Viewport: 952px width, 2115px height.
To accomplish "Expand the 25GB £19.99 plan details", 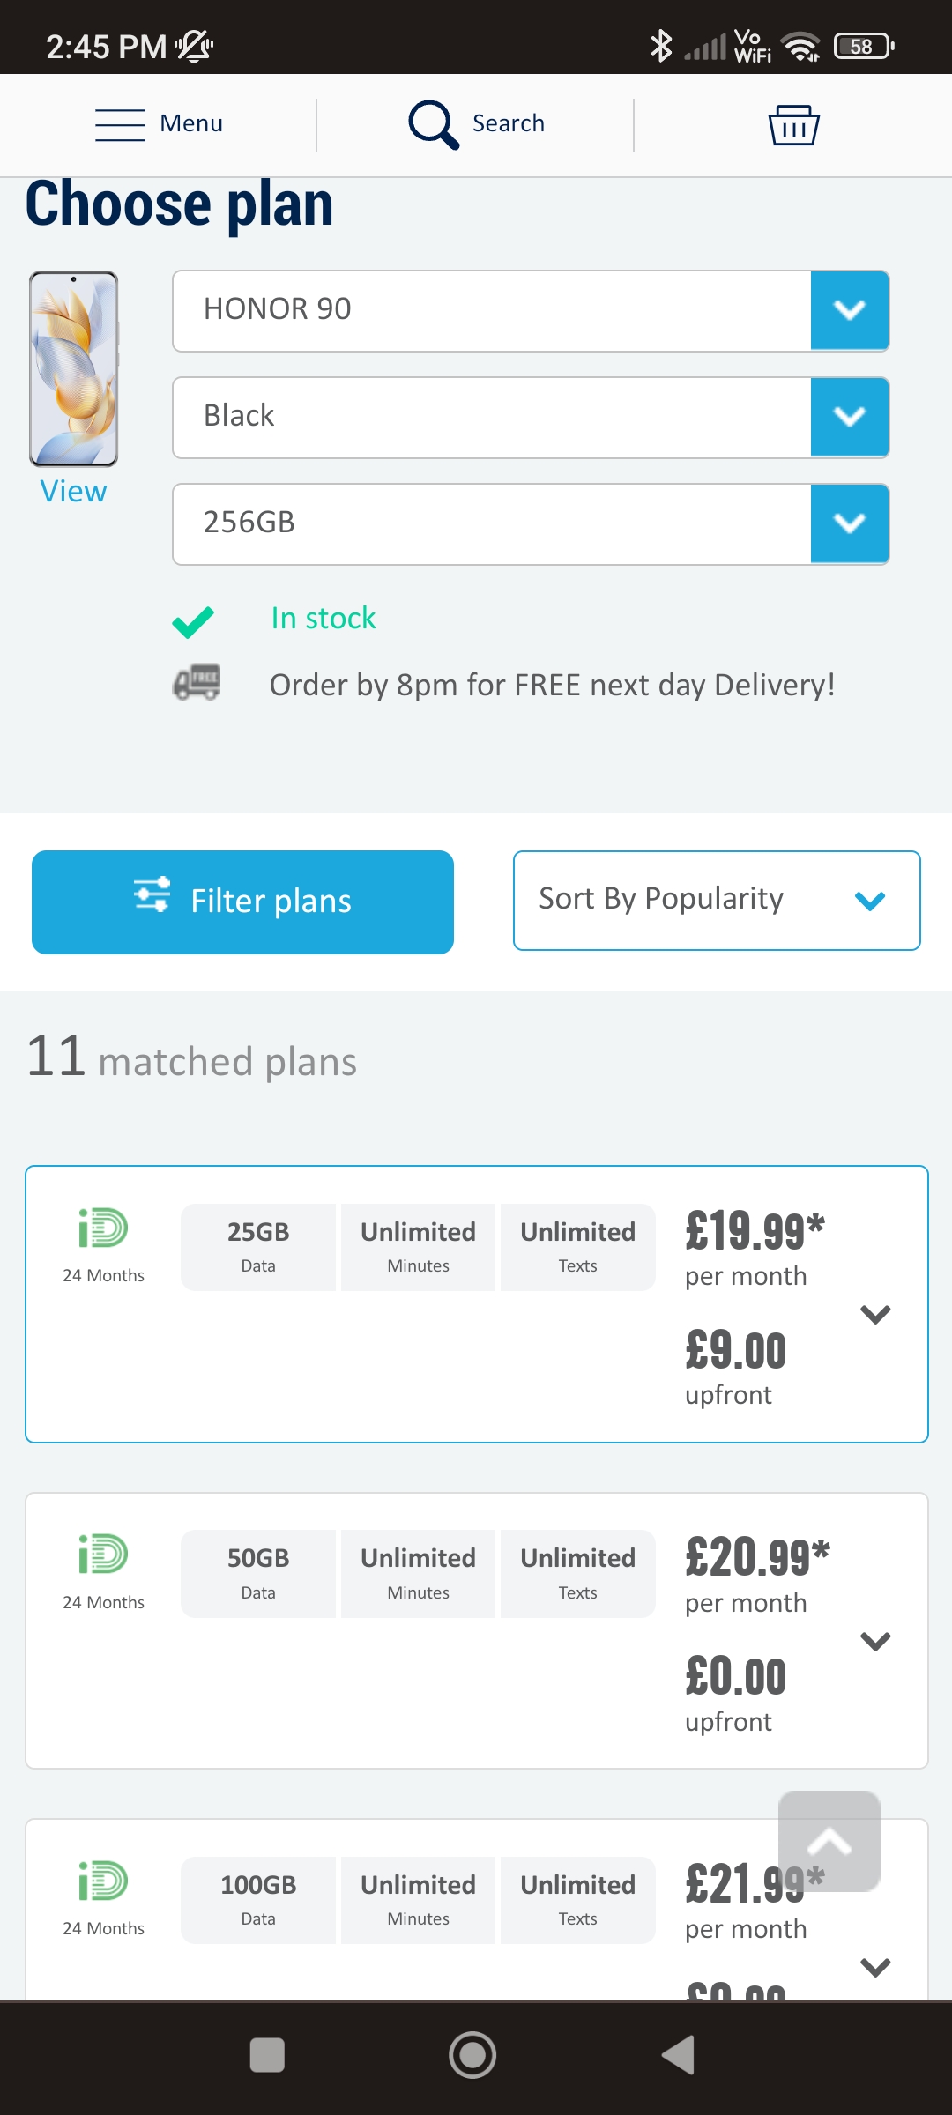I will tap(875, 1314).
